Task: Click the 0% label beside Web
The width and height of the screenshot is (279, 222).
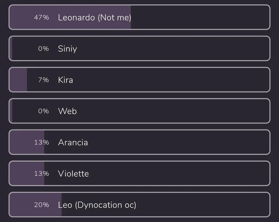Action: [x=43, y=111]
